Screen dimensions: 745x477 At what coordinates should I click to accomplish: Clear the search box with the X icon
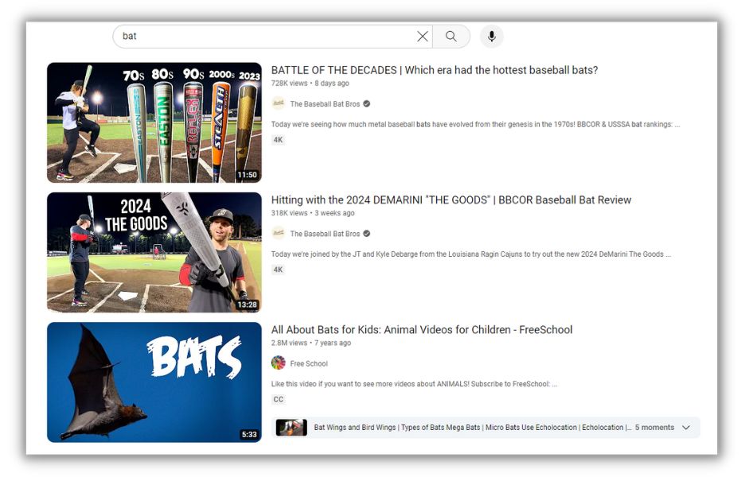tap(423, 36)
